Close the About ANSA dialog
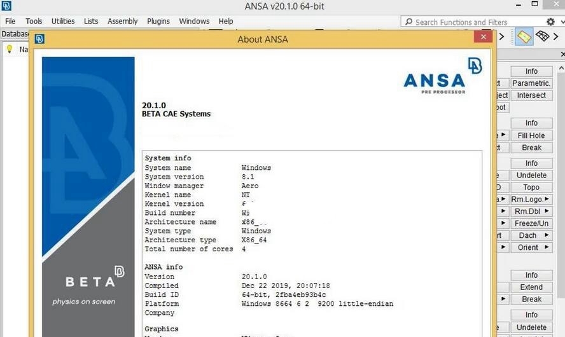Screen dimensions: 565x337 483,37
